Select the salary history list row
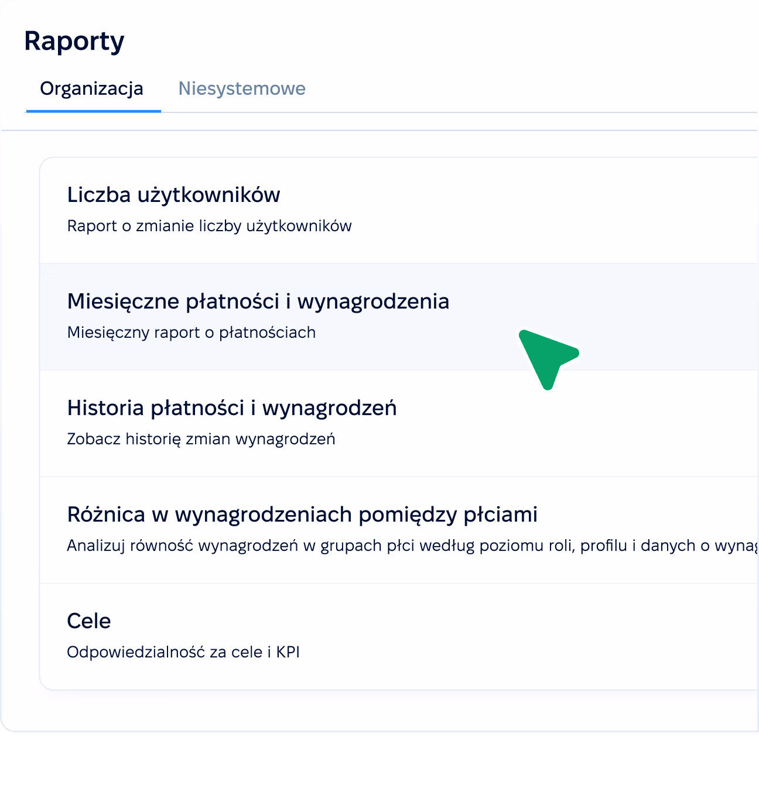759x809 pixels. click(x=399, y=423)
